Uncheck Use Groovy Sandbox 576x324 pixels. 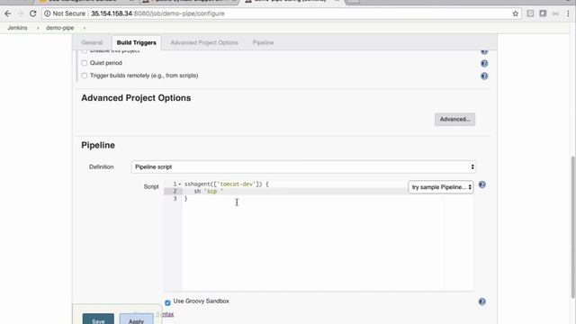click(x=167, y=302)
